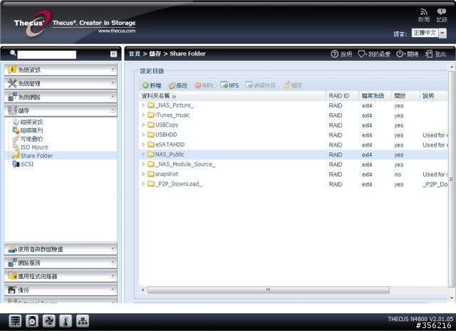
Task: Open the log records icon
Action: pyautogui.click(x=442, y=12)
